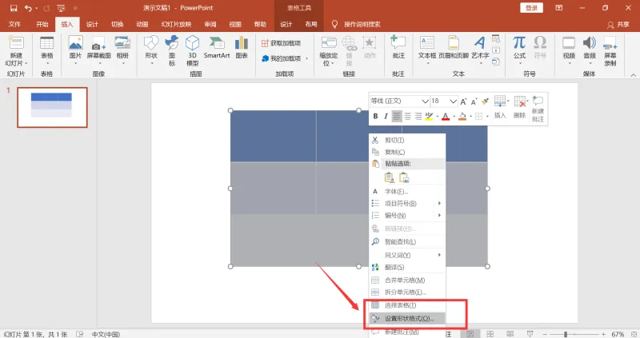This screenshot has height=338, width=640.
Task: Open the Shapes (形状) gallery
Action: pyautogui.click(x=151, y=50)
